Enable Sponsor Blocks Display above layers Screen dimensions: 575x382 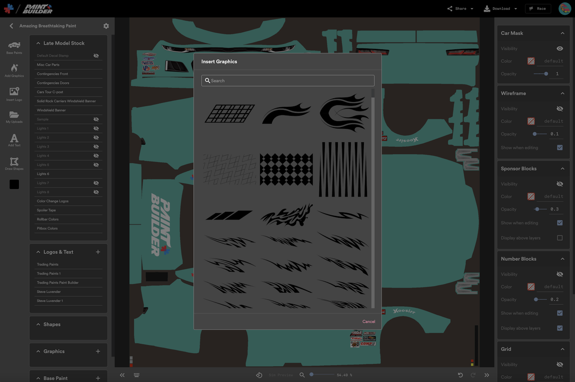(x=560, y=238)
